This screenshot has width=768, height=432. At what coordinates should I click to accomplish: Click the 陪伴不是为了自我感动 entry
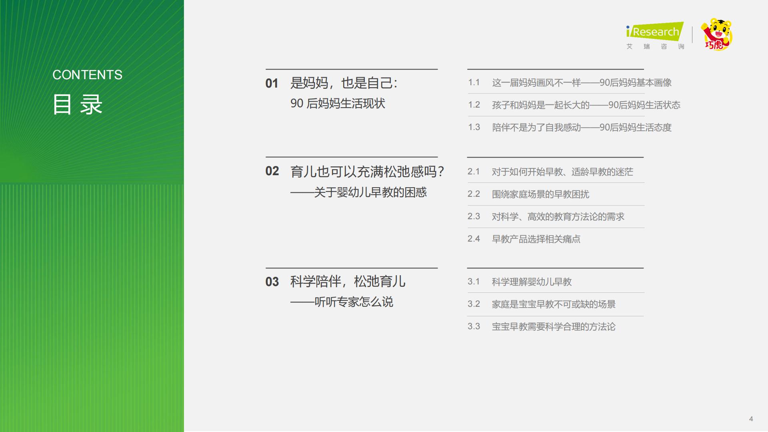click(x=582, y=128)
